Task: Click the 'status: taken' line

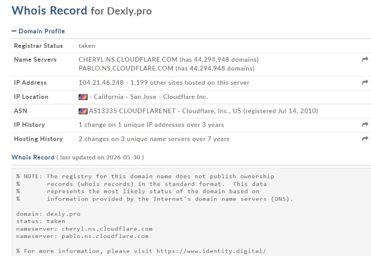Action: pos(40,221)
